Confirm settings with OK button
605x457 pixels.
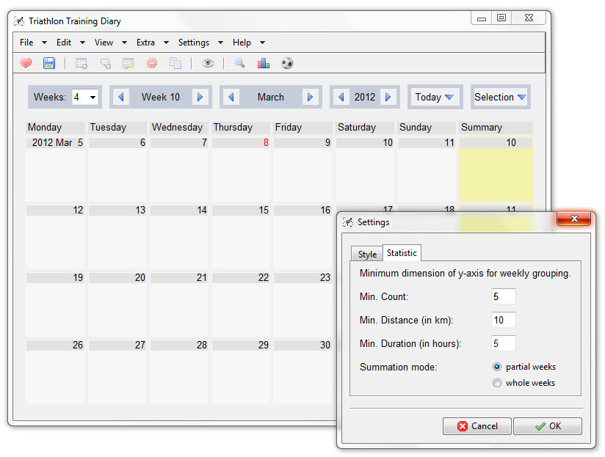point(548,425)
